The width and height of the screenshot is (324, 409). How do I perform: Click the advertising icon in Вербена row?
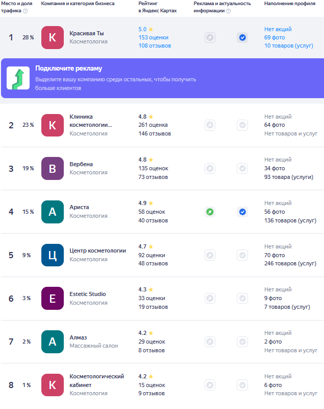coord(210,169)
